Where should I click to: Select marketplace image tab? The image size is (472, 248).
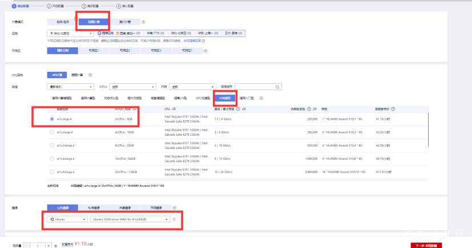tap(156, 208)
